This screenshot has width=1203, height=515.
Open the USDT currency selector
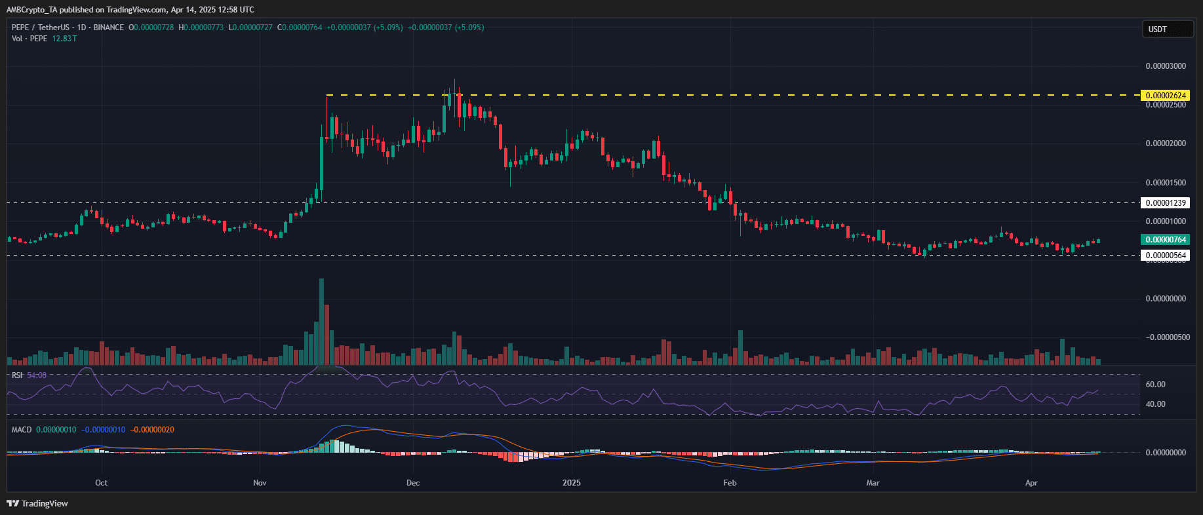click(1168, 29)
